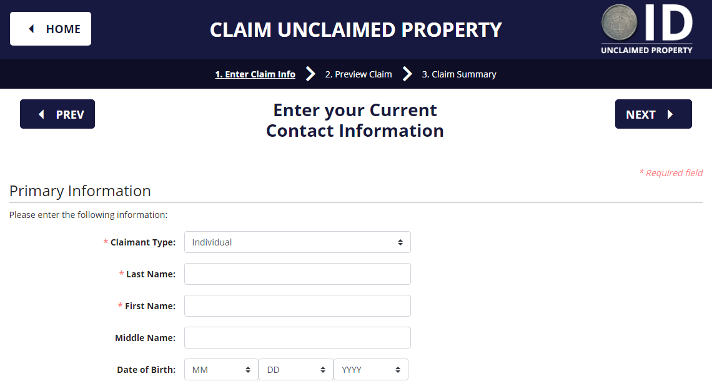Open the DD day dropdown
The height and width of the screenshot is (386, 712).
(x=295, y=369)
